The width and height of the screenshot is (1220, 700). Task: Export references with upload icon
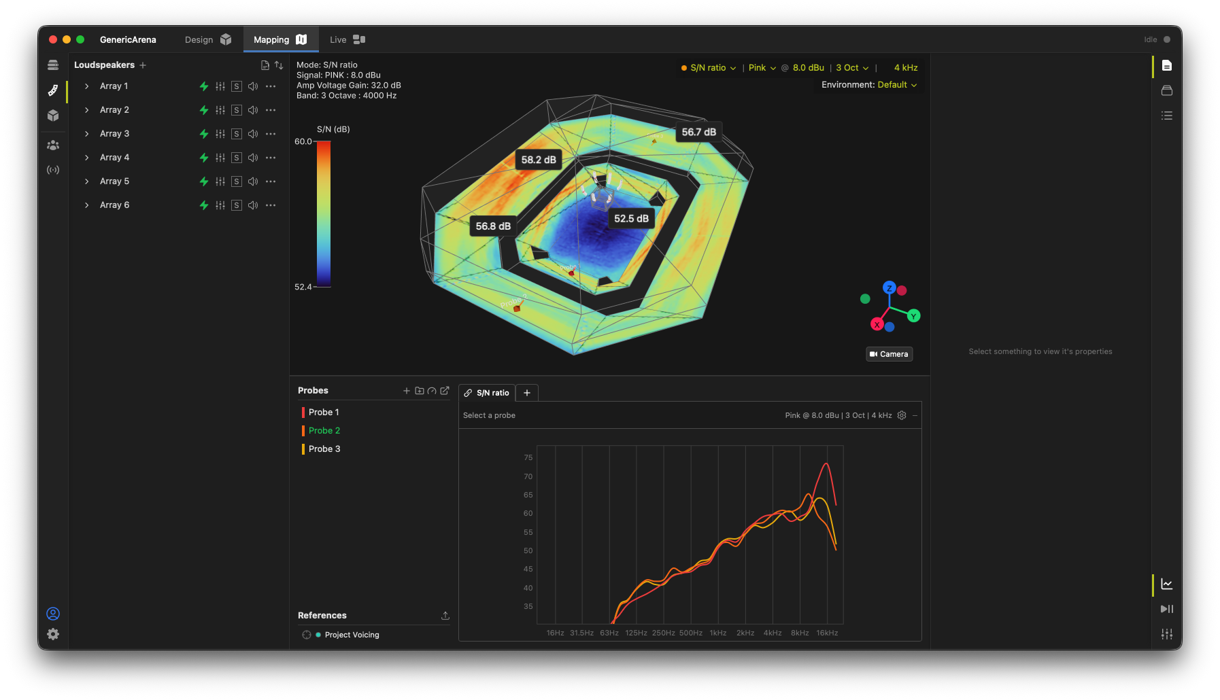click(445, 616)
